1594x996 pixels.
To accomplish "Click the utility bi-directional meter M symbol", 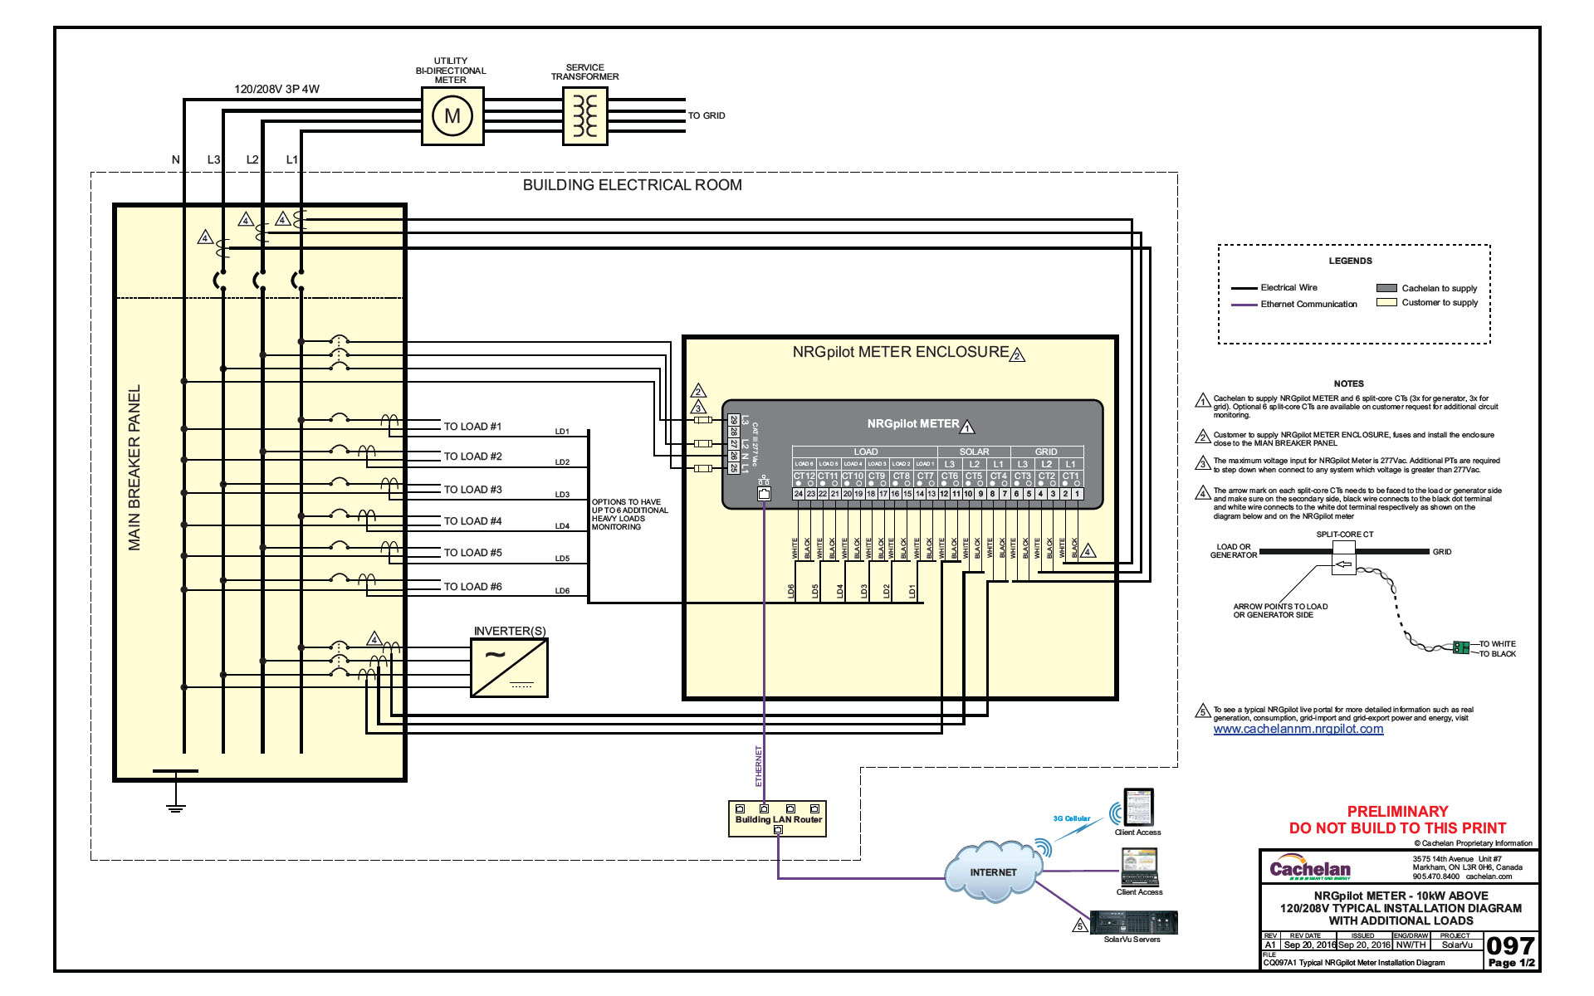I will coord(452,116).
